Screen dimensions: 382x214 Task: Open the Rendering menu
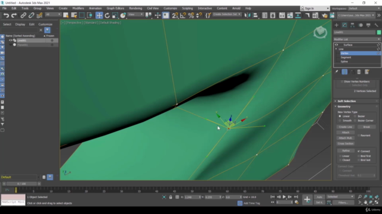click(x=135, y=8)
